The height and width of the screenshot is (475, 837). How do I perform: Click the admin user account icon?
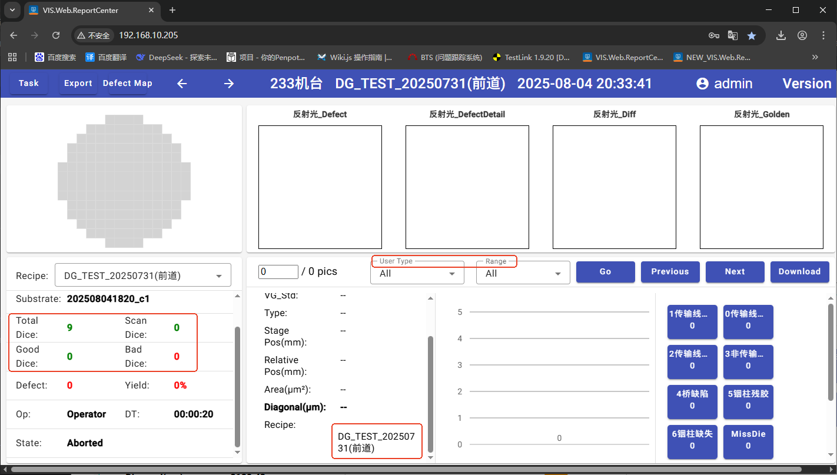pos(702,84)
